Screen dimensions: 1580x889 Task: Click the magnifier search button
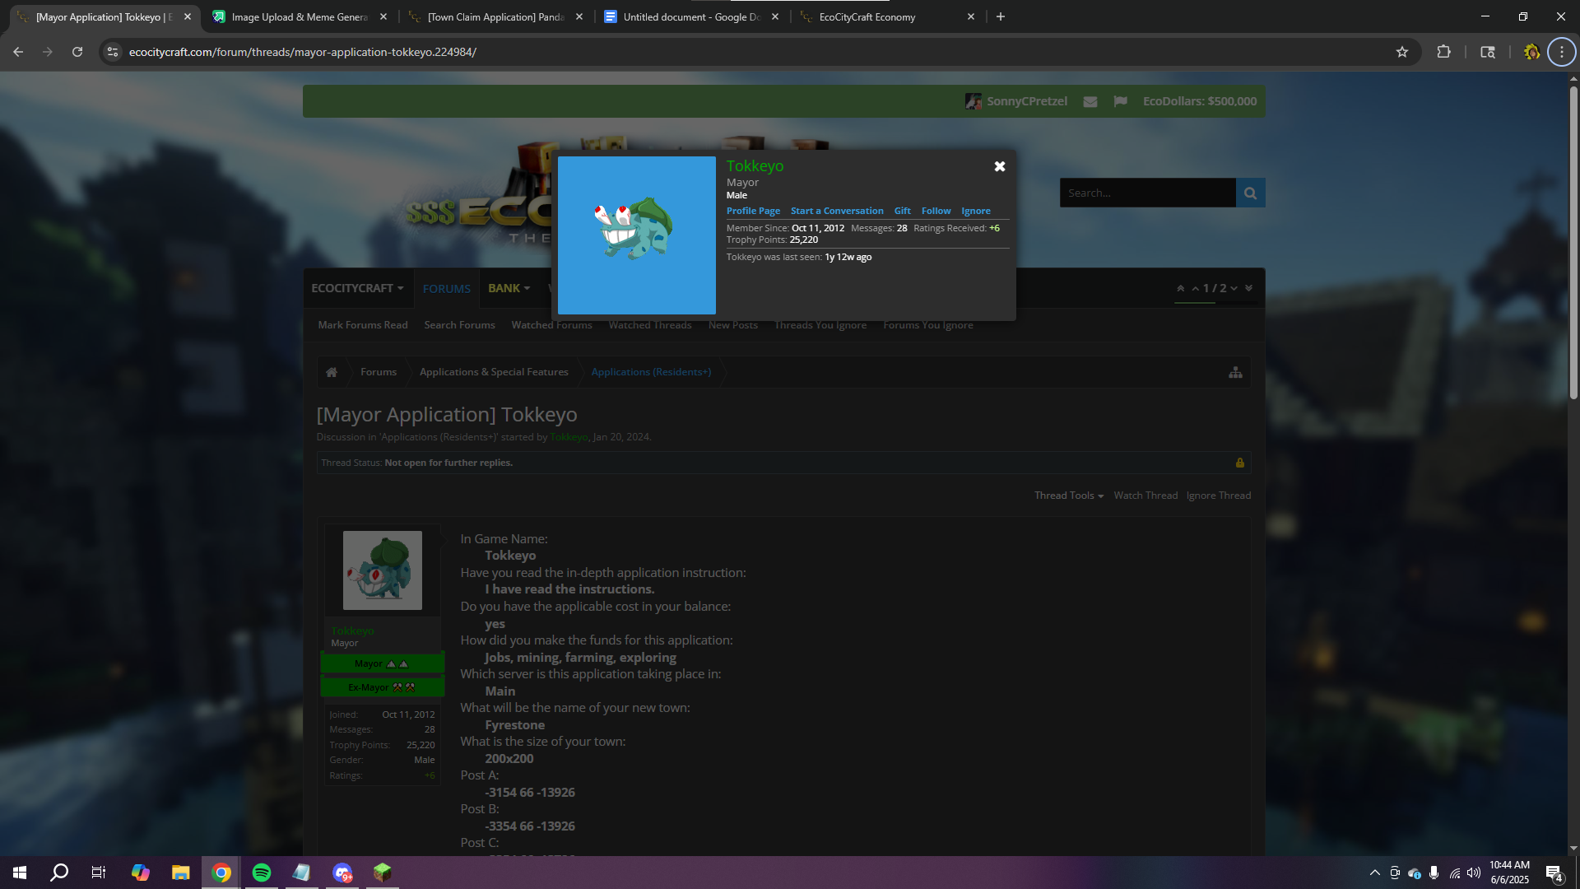coord(1251,193)
